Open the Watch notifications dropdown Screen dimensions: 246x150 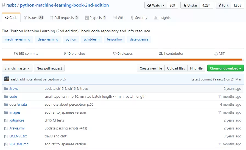point(156,5)
